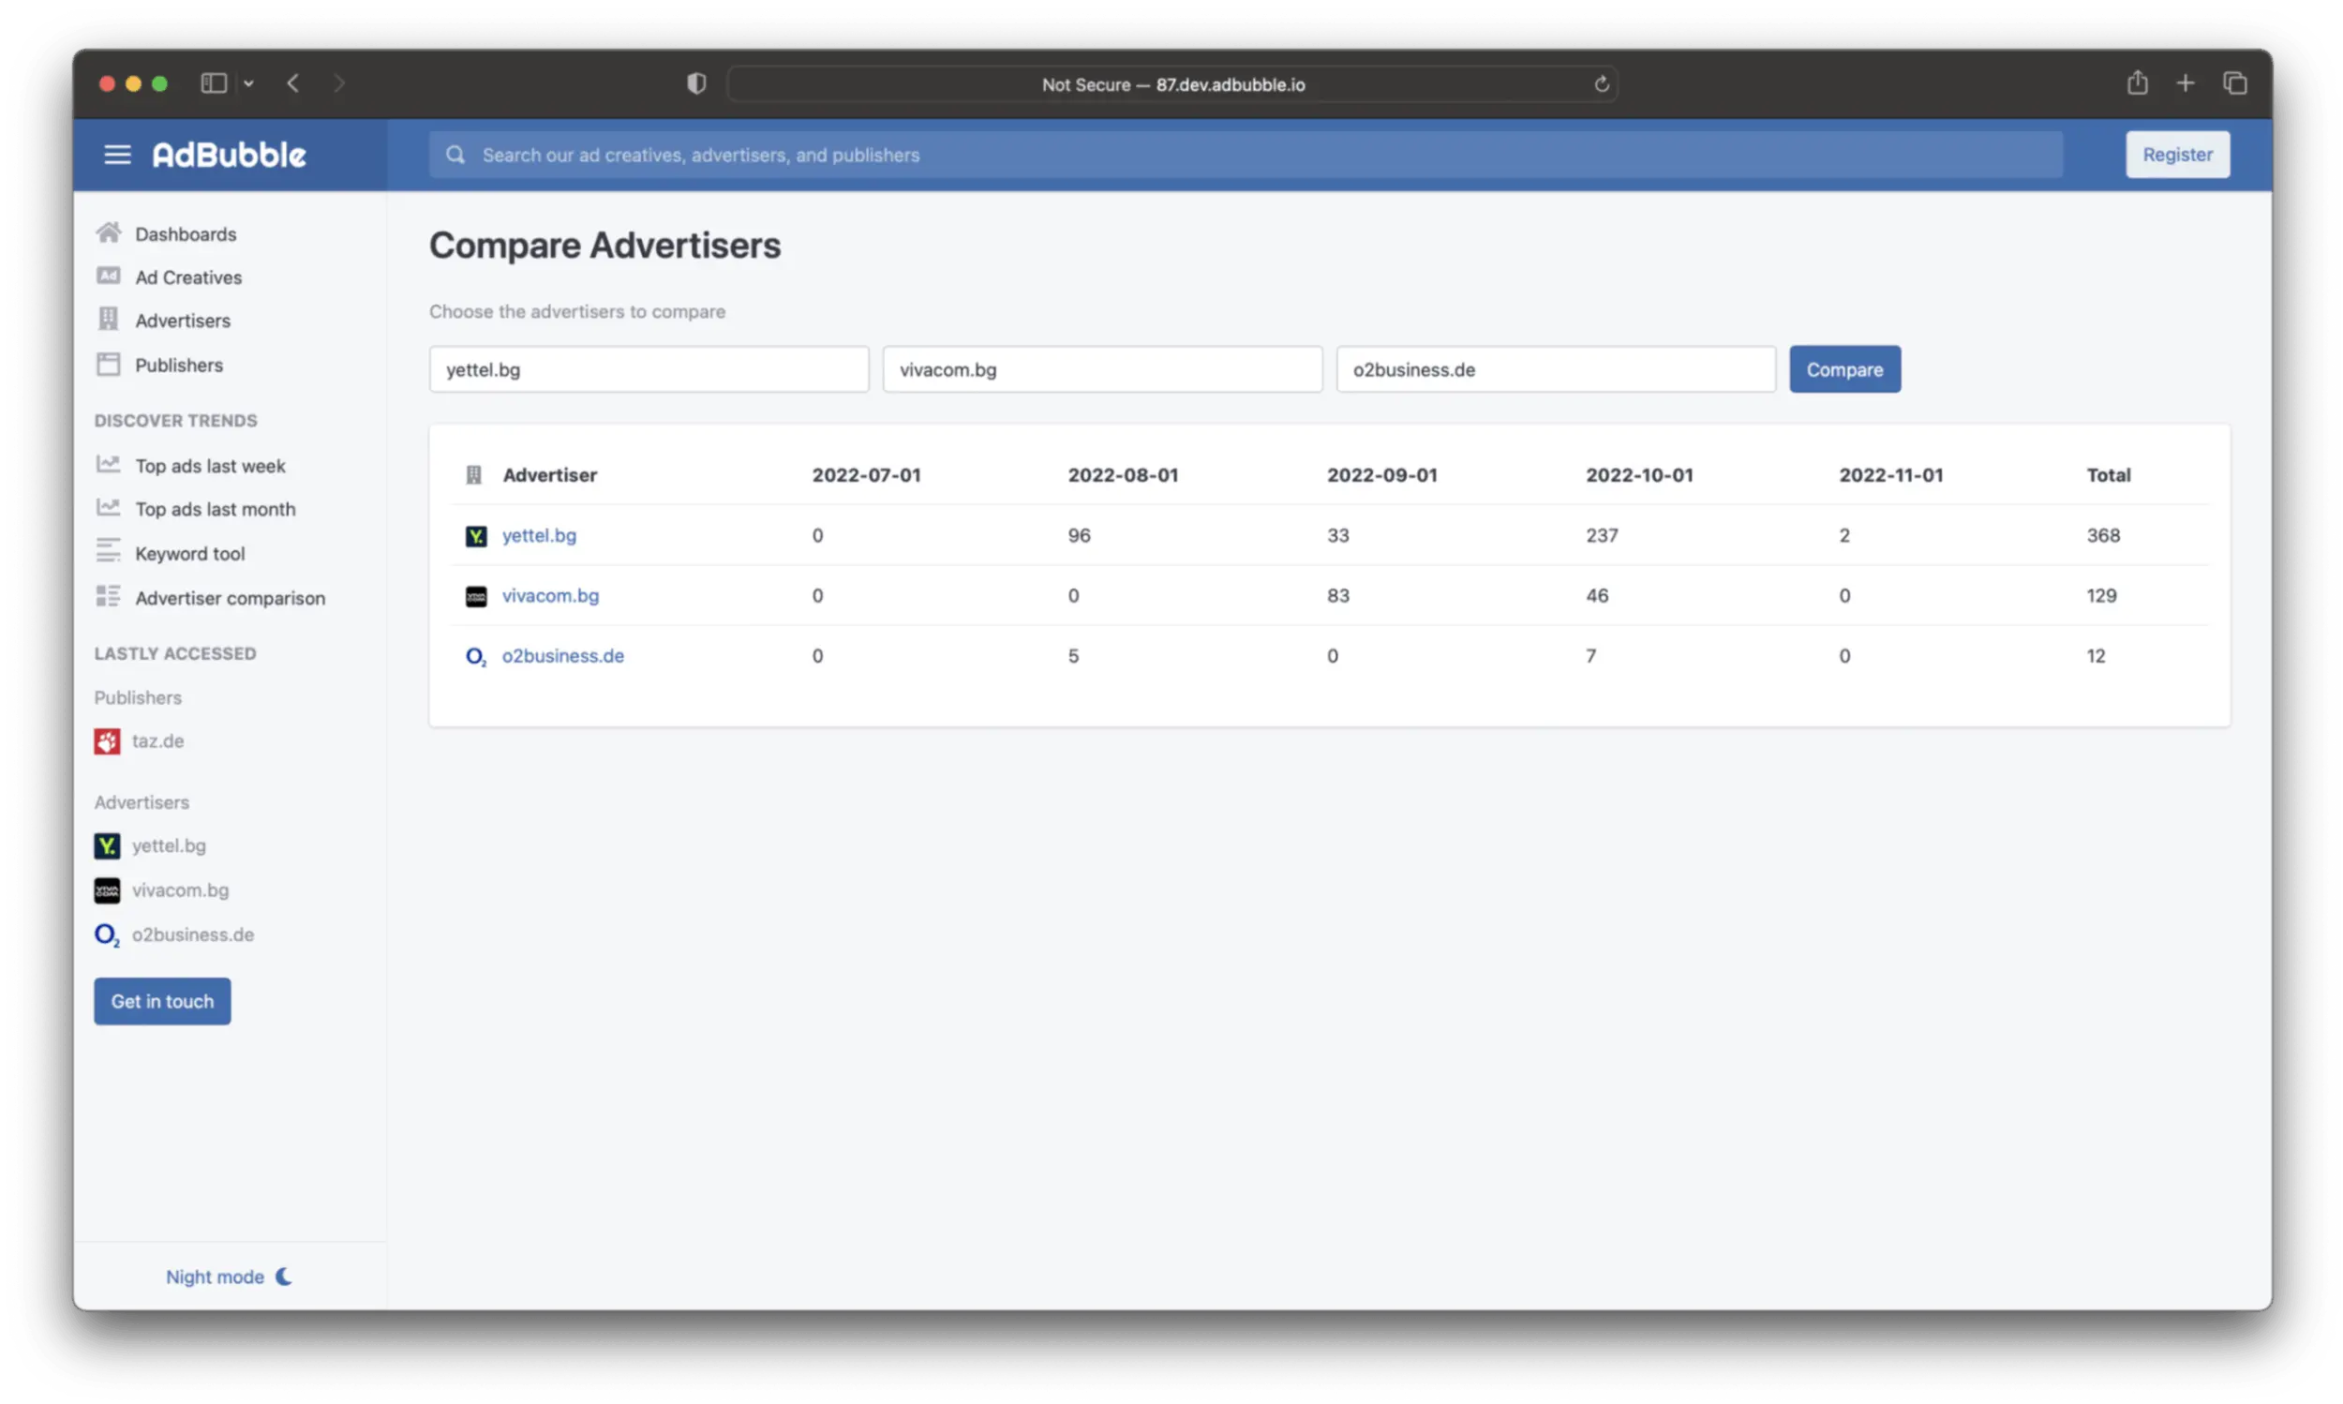The width and height of the screenshot is (2343, 1404).
Task: Show Safari tab overview
Action: click(2234, 83)
